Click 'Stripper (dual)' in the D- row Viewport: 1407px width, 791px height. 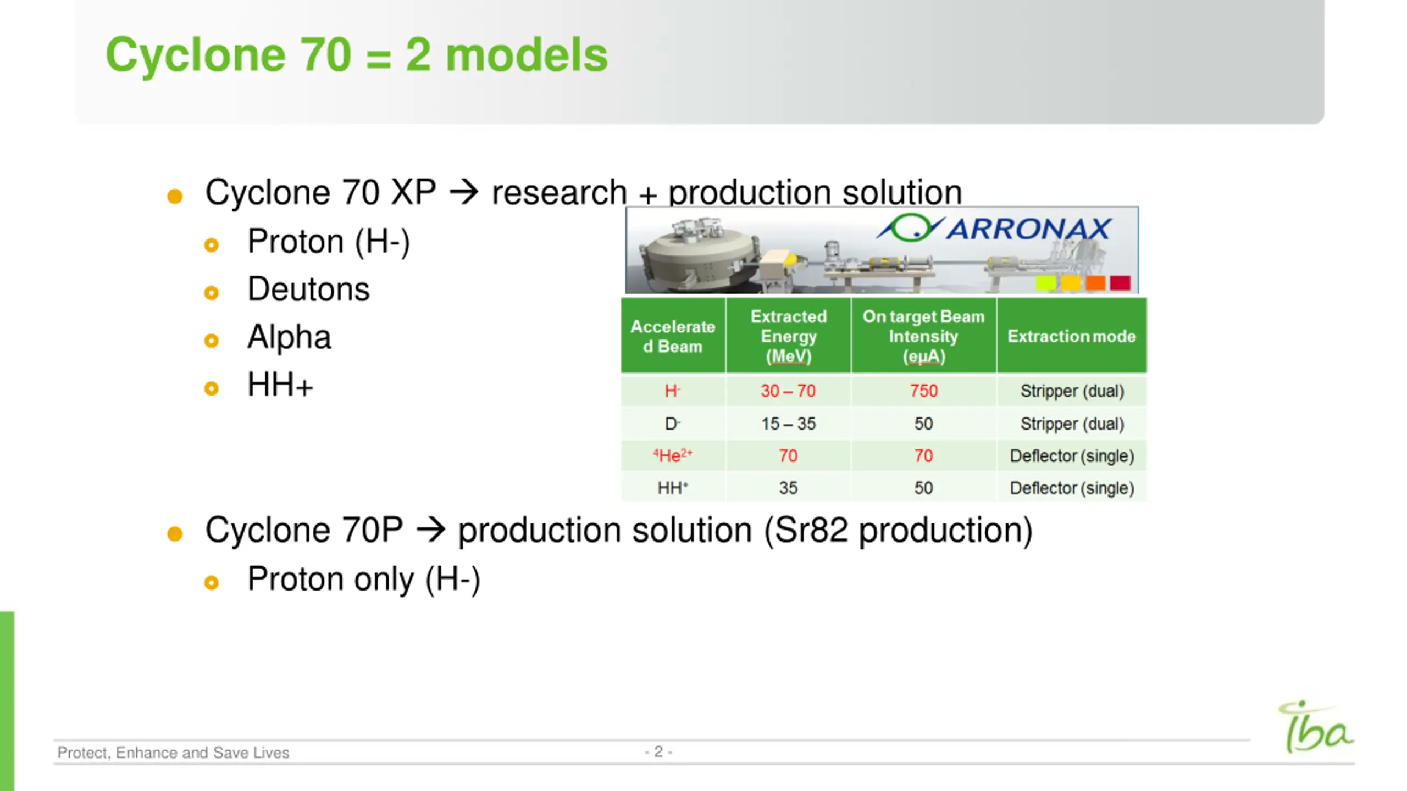point(1072,424)
